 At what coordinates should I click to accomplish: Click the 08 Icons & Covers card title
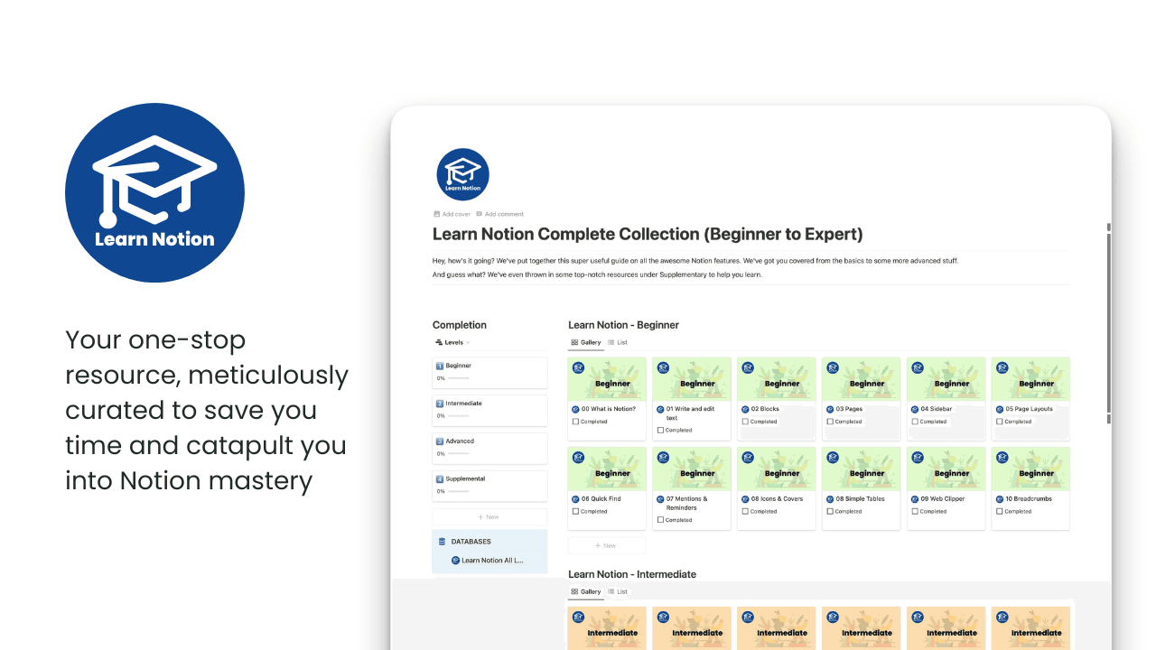777,498
